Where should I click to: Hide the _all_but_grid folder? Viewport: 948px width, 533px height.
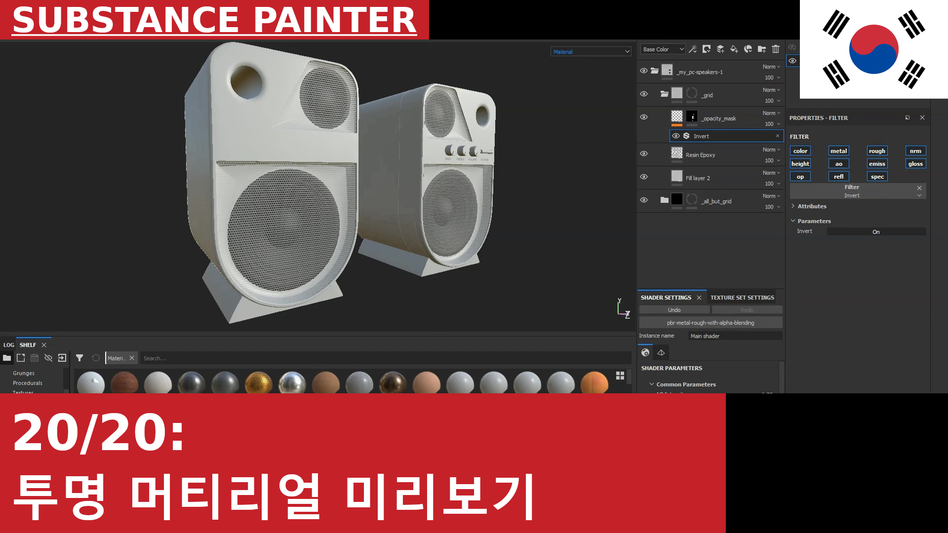(x=644, y=200)
